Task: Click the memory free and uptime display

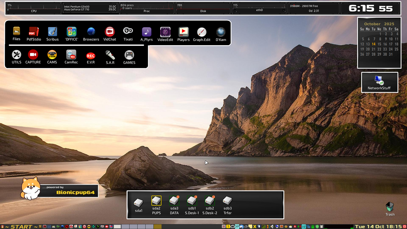Action: [x=314, y=8]
